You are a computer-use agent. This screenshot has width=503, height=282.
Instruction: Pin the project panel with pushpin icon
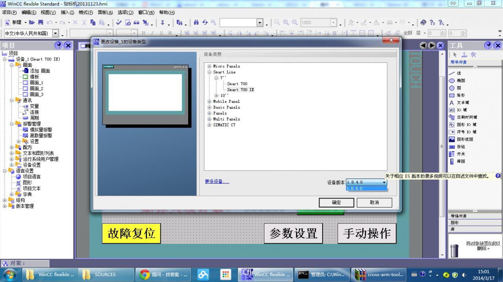(x=59, y=45)
